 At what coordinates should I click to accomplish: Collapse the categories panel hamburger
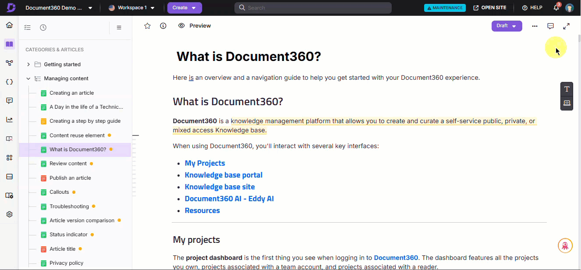[x=119, y=28]
